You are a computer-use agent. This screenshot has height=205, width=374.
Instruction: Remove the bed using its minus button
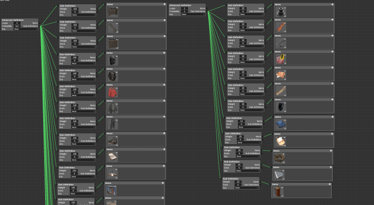click(x=117, y=153)
